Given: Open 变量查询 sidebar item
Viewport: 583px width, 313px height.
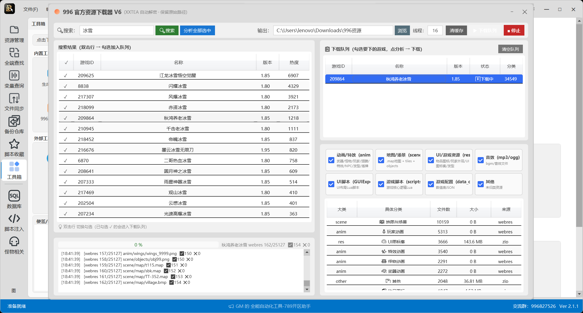Looking at the screenshot, I should 14,80.
